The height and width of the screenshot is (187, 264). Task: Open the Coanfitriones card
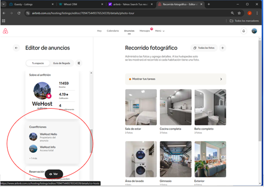[x=52, y=143]
